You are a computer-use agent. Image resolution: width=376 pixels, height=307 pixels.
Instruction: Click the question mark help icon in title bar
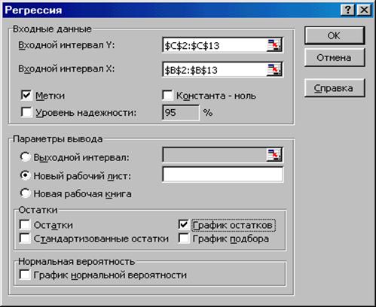tap(348, 10)
